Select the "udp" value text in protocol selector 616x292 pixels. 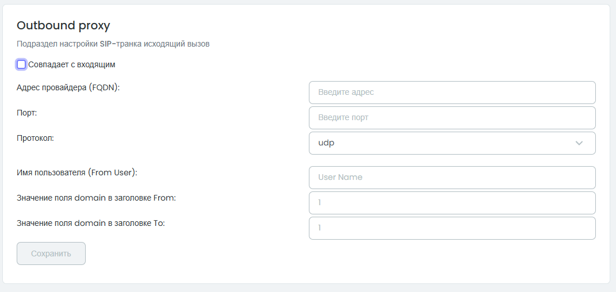[x=327, y=143]
